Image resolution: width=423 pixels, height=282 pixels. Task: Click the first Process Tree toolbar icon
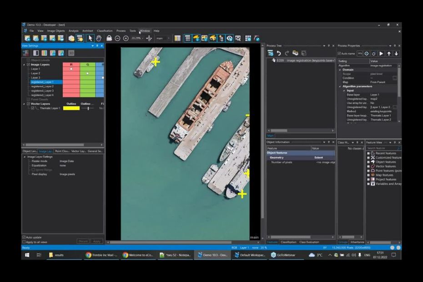270,53
